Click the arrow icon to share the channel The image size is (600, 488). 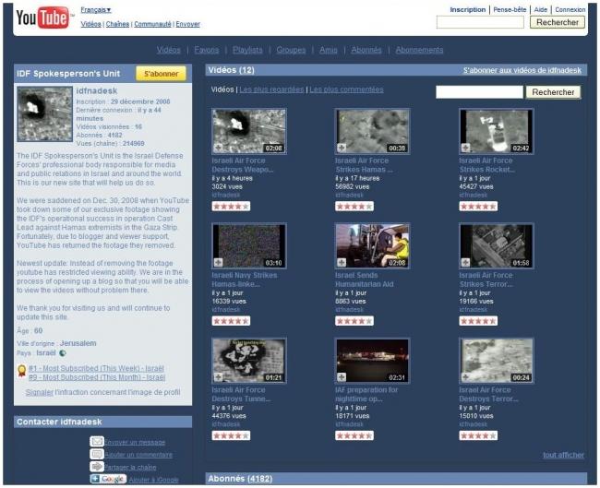[96, 467]
